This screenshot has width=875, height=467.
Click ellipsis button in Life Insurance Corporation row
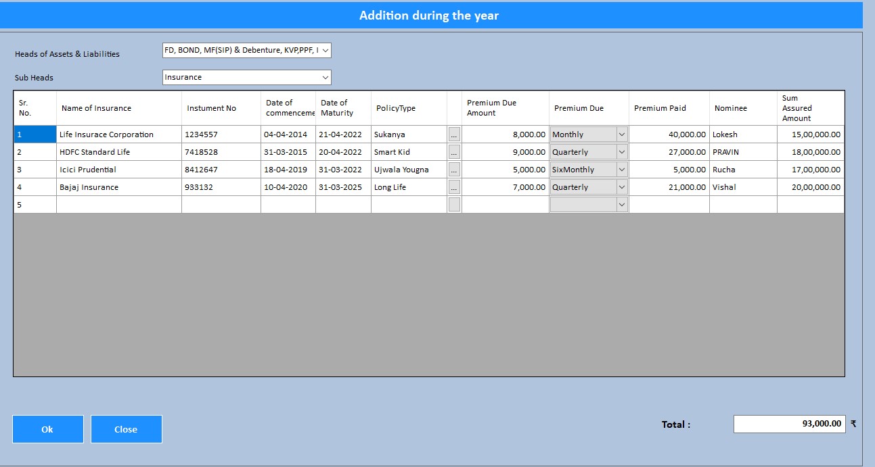[454, 134]
